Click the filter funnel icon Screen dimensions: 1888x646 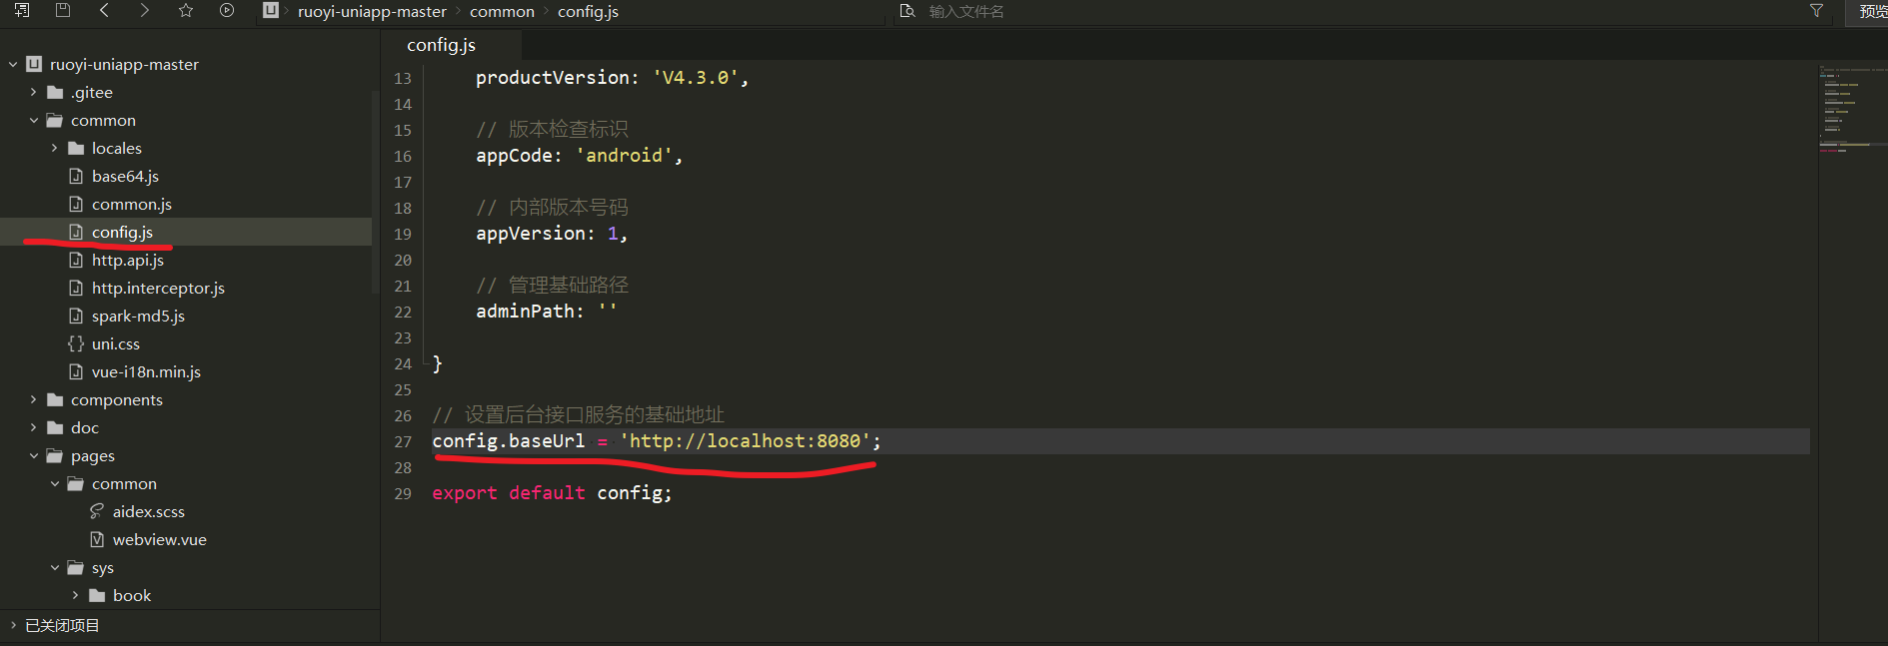[1816, 10]
